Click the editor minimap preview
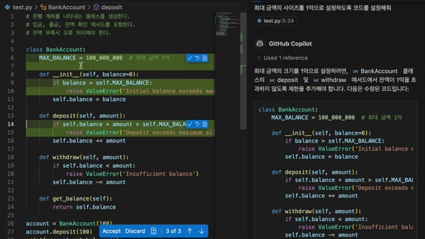425x239 pixels. [x=228, y=24]
